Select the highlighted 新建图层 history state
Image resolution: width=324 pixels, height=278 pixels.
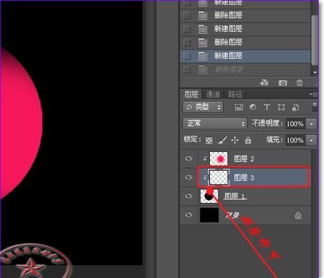[246, 56]
